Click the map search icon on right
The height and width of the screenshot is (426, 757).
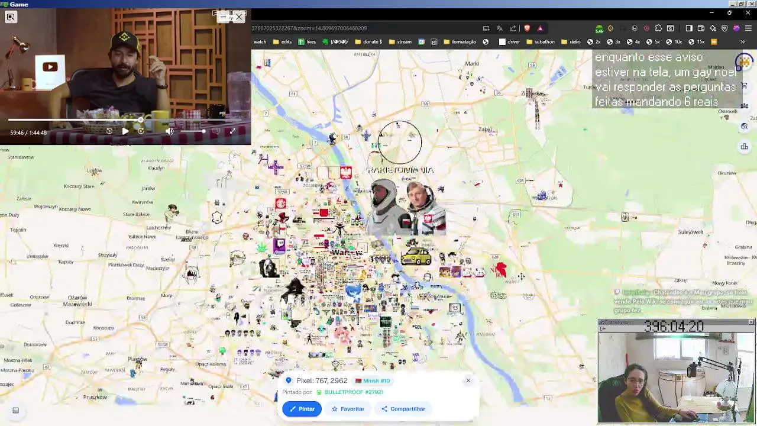point(744,127)
